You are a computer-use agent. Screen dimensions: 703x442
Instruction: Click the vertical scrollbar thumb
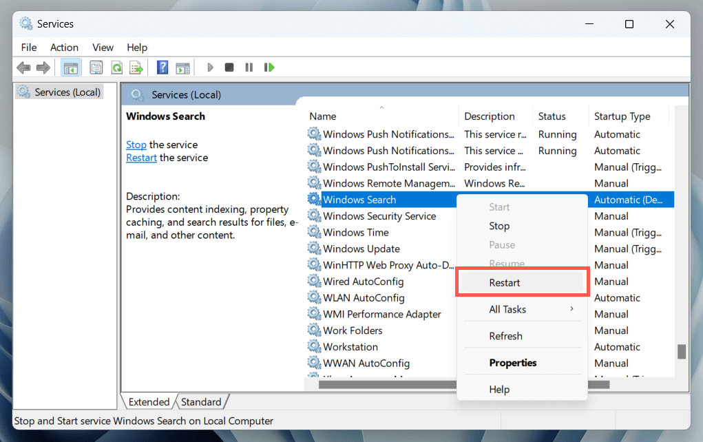[682, 351]
